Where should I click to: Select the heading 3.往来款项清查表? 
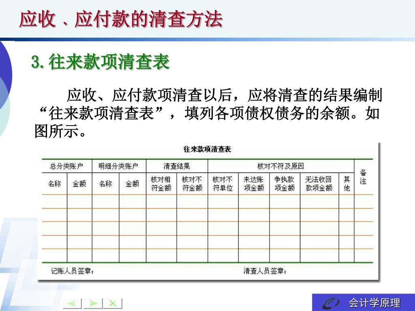coord(101,62)
